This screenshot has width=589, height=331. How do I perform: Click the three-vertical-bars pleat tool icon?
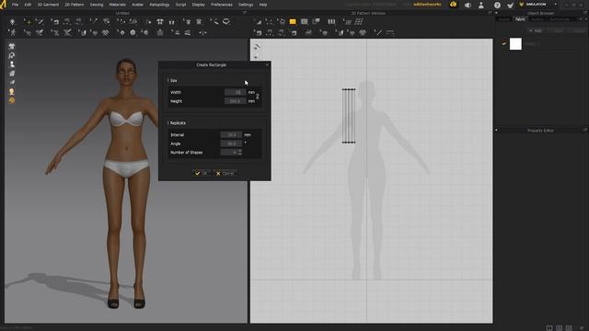(331, 22)
